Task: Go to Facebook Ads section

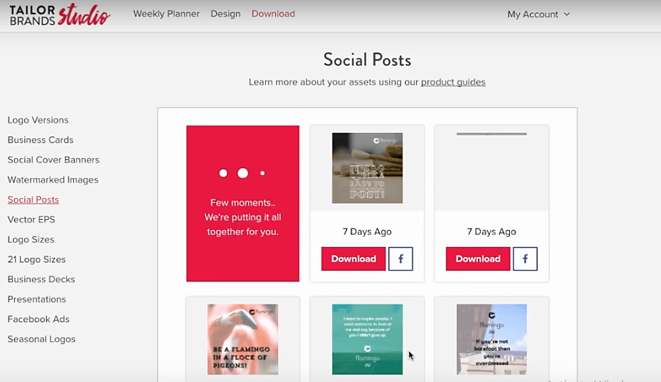Action: coord(38,319)
